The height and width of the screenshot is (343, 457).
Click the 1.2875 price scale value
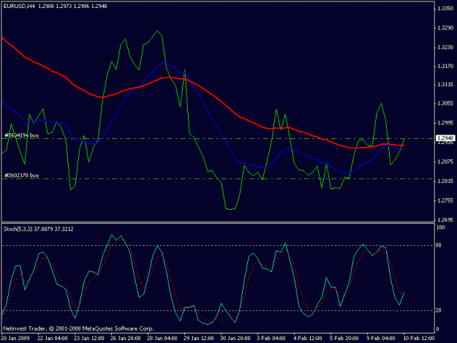coord(445,162)
